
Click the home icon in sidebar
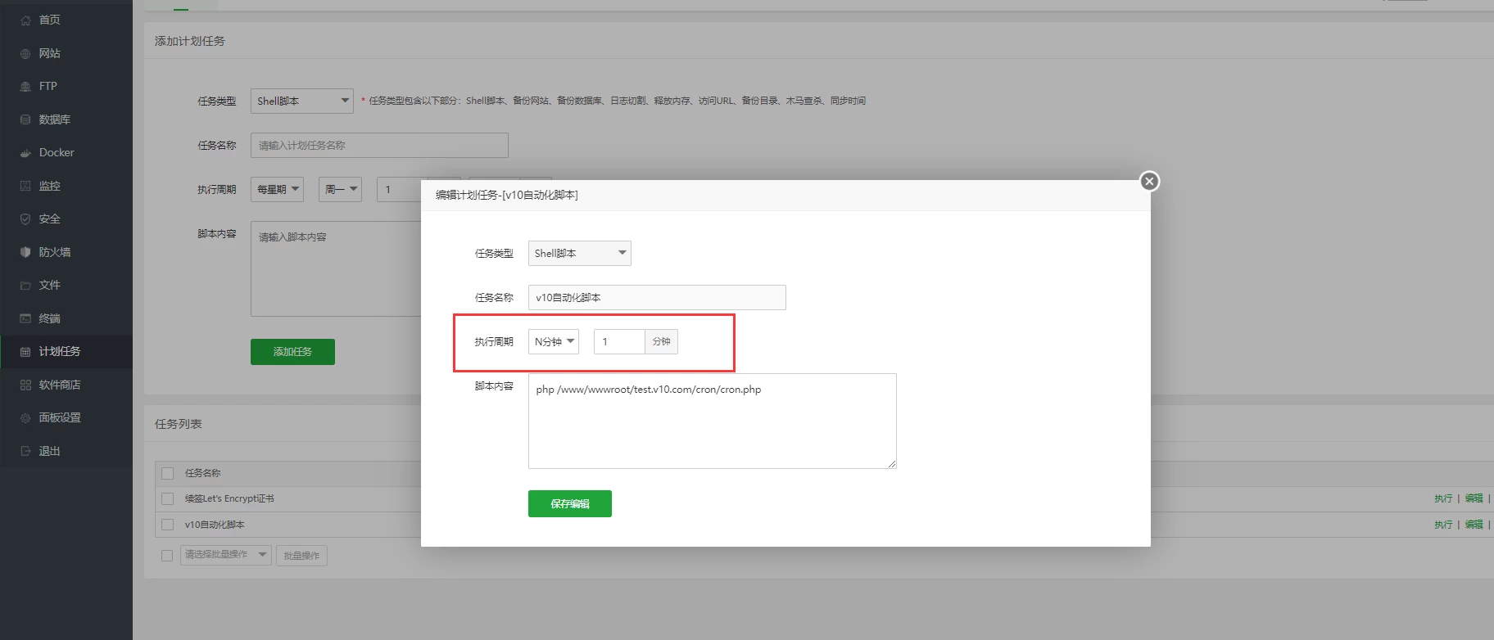25,20
